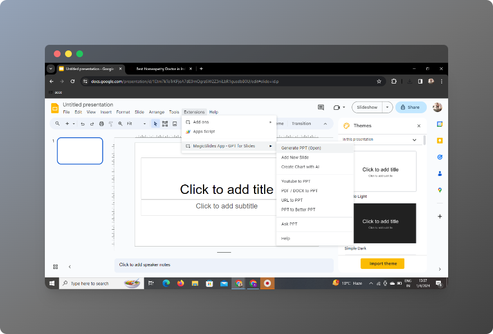493x334 pixels.
Task: Open the Slideshow options dropdown arrow
Action: point(388,108)
